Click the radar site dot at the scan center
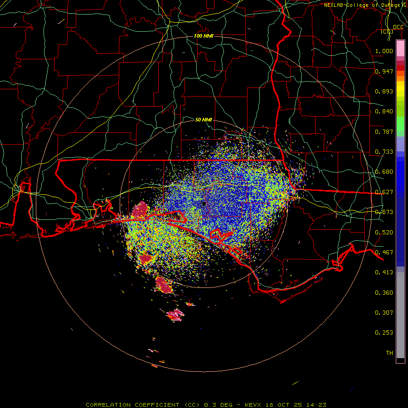Image resolution: width=408 pixels, height=408 pixels. click(x=204, y=204)
